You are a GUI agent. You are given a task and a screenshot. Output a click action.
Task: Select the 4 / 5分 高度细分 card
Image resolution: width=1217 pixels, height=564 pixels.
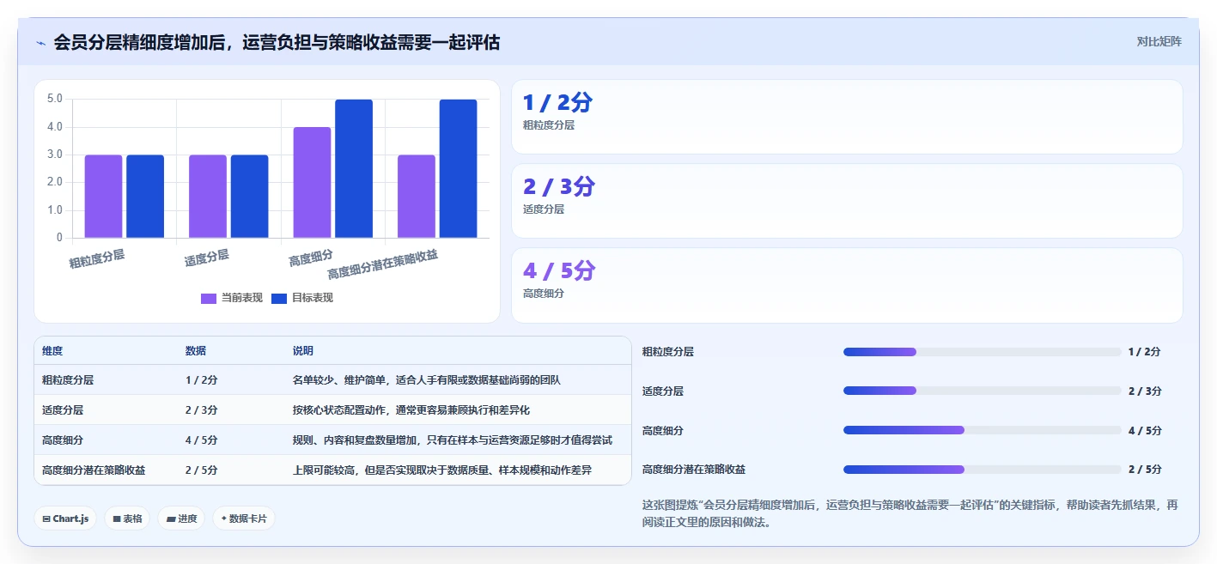tap(847, 285)
